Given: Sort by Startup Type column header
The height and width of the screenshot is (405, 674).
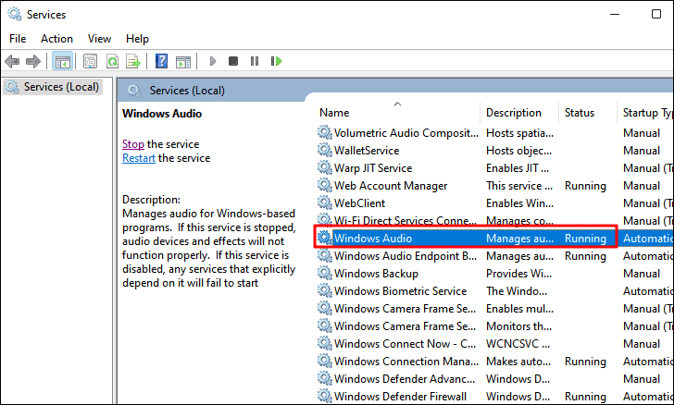Looking at the screenshot, I should pyautogui.click(x=647, y=113).
